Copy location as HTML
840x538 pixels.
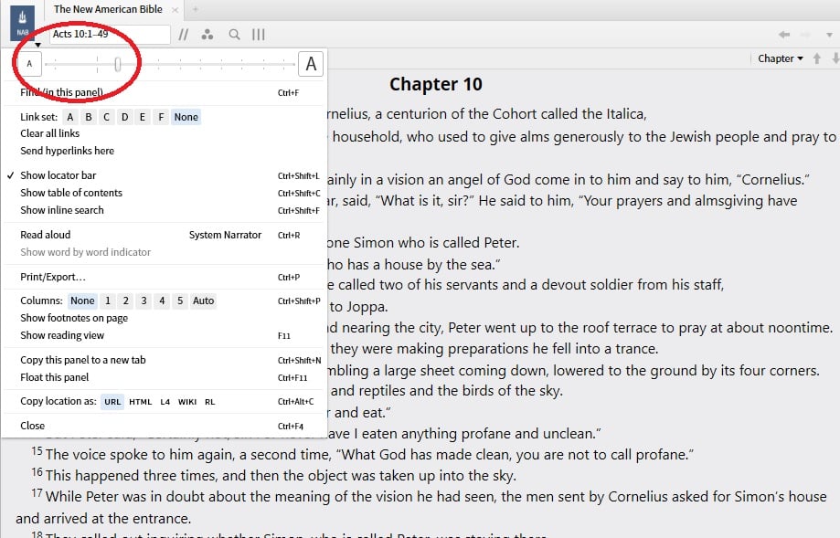pyautogui.click(x=141, y=402)
